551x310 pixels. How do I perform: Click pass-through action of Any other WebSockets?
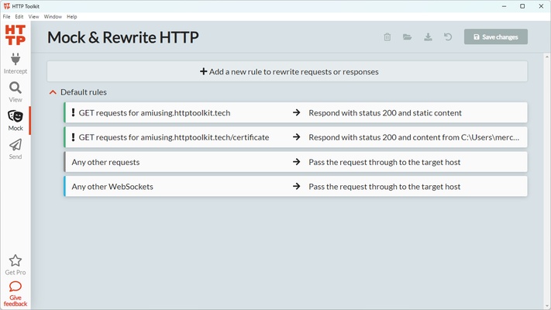(384, 187)
